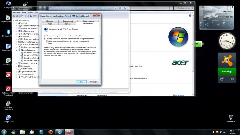Open the SMS desktop shortcut
Screen dimensions: 240x135
[8, 75]
